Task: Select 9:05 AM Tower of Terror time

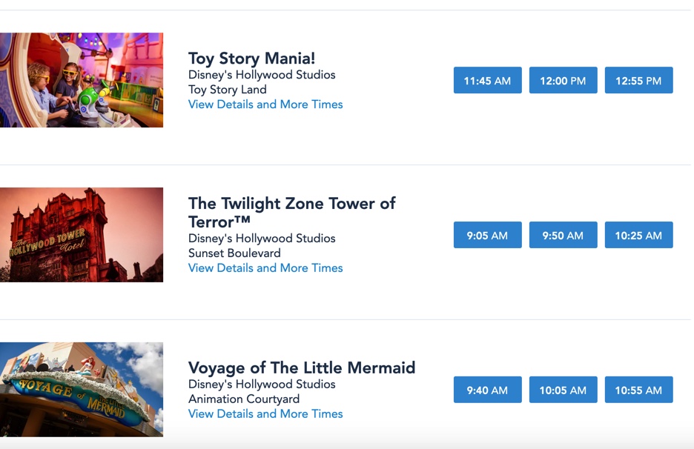Action: 487,236
